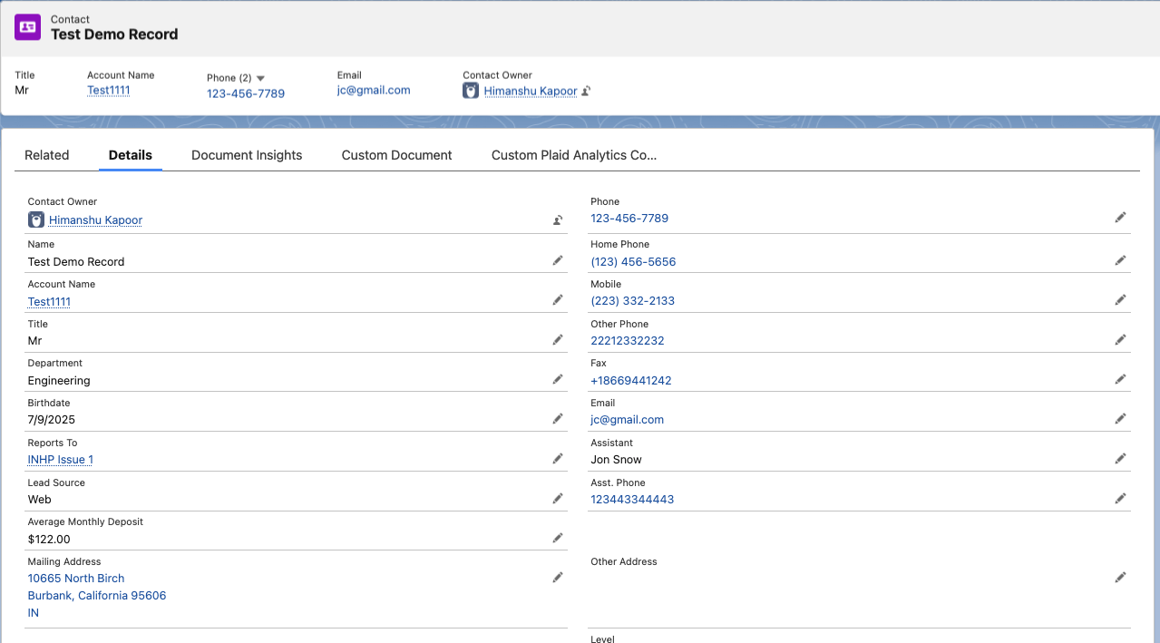Image resolution: width=1160 pixels, height=643 pixels.
Task: Click Mr value in details Title field
Action: click(x=35, y=341)
